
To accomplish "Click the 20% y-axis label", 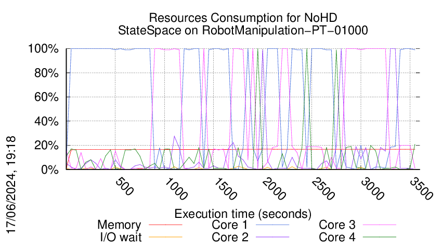I will coord(46,146).
